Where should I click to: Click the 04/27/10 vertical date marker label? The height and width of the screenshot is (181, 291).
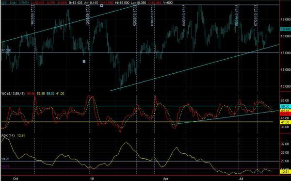pyautogui.click(x=184, y=15)
